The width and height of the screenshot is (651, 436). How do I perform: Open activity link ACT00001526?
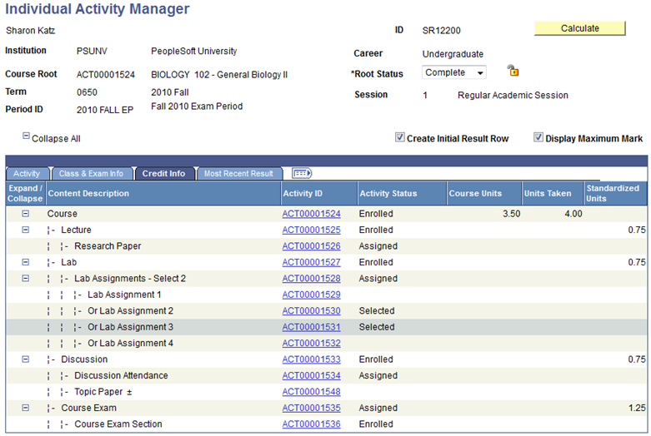[x=312, y=246]
